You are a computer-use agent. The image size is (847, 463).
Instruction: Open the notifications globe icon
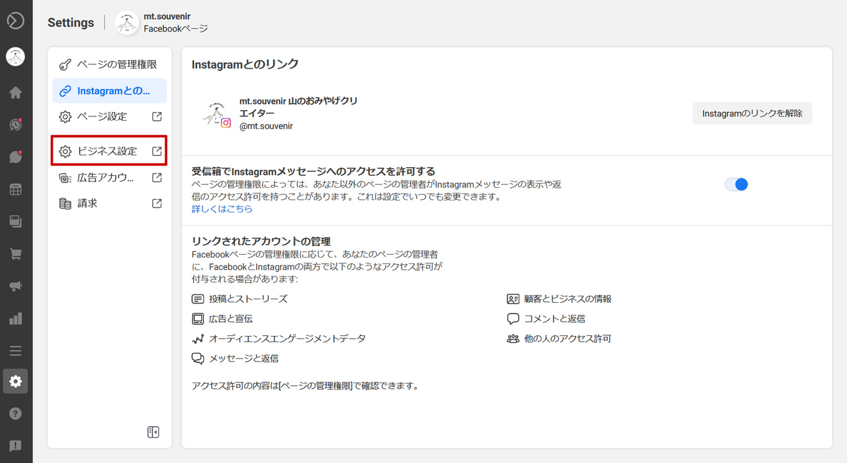coord(16,125)
